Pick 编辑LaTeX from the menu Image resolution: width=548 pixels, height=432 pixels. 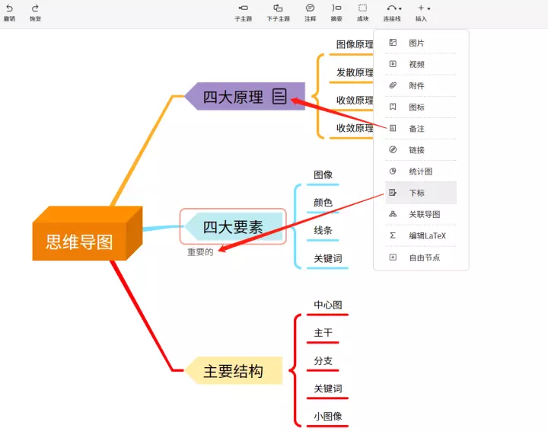[427, 235]
